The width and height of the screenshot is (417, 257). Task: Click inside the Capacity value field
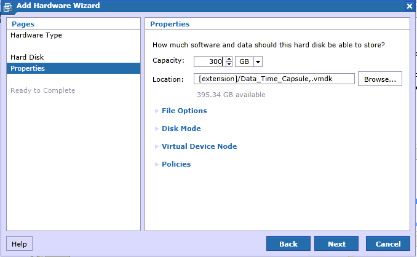click(210, 61)
